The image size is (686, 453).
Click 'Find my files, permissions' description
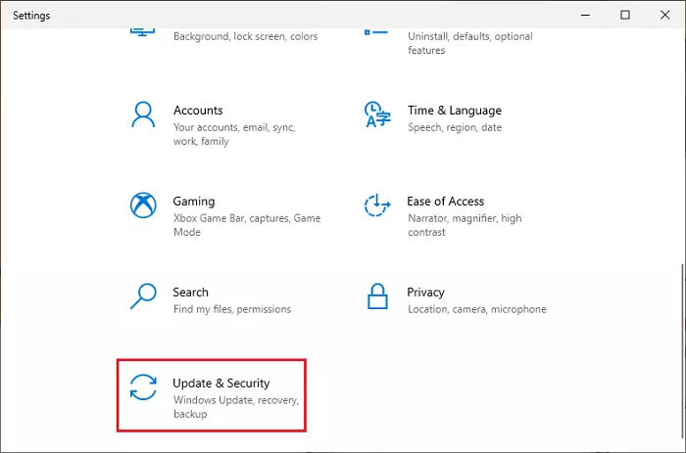[232, 309]
